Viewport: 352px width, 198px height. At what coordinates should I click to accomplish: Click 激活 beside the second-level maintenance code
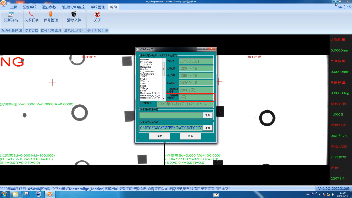point(207,128)
